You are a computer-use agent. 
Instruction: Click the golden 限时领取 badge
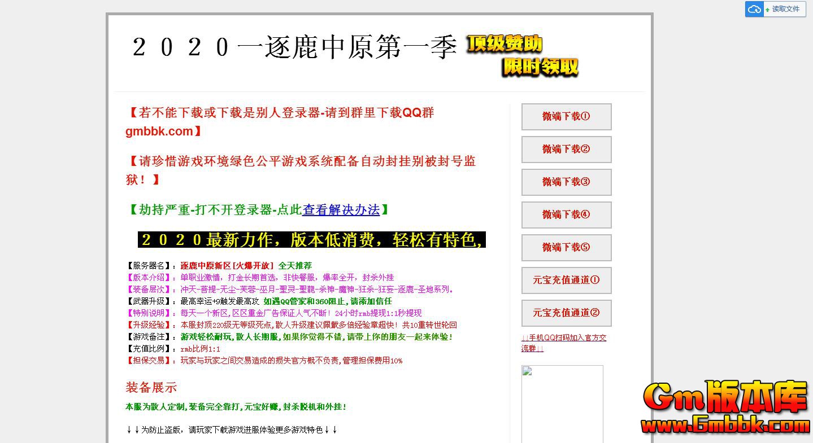tap(540, 68)
